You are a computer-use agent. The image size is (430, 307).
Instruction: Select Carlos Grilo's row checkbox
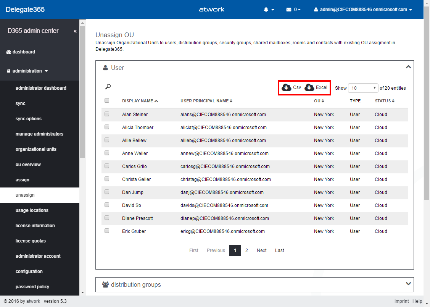107,166
